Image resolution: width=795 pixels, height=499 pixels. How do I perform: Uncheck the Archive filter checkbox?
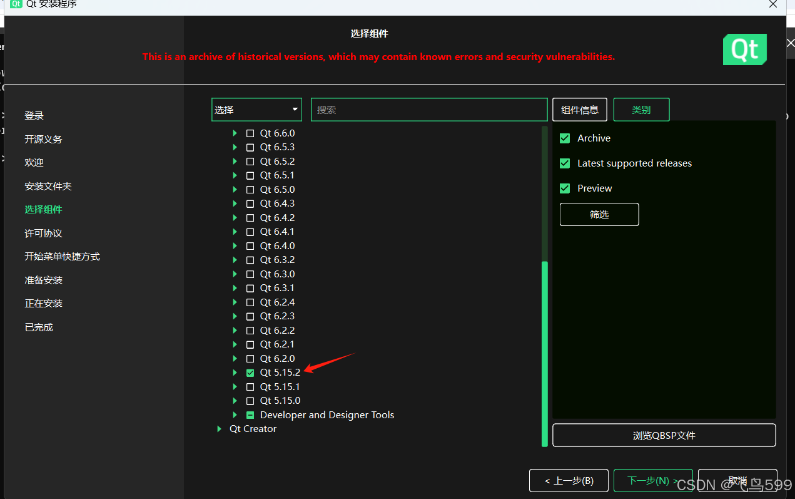565,138
